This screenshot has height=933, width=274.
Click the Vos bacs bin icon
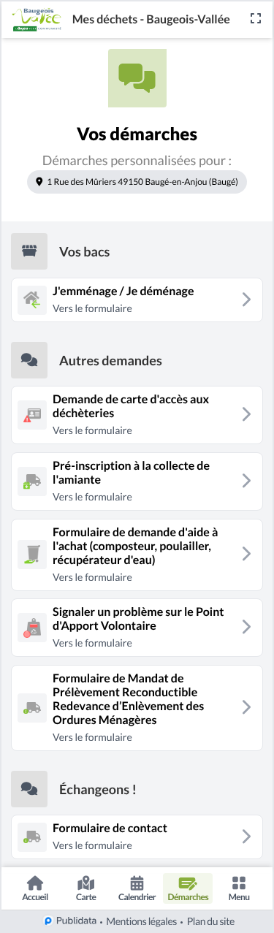click(29, 251)
